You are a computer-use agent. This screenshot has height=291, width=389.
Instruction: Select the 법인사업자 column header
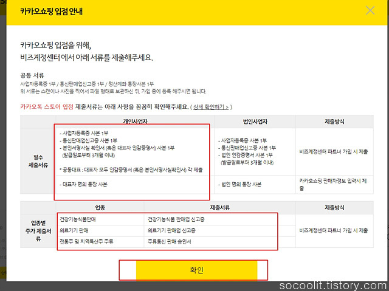255,122
